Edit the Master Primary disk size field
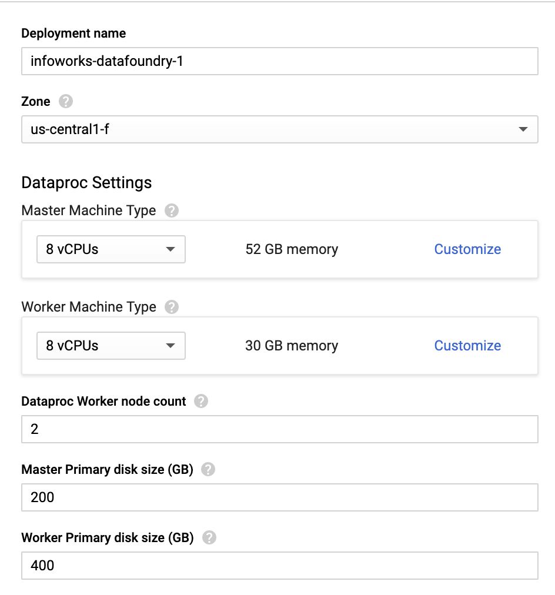This screenshot has width=555, height=595. 280,497
